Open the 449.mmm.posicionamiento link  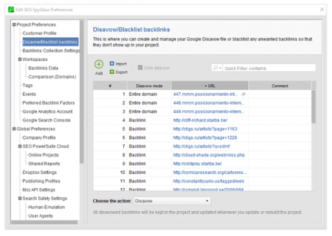point(209,112)
